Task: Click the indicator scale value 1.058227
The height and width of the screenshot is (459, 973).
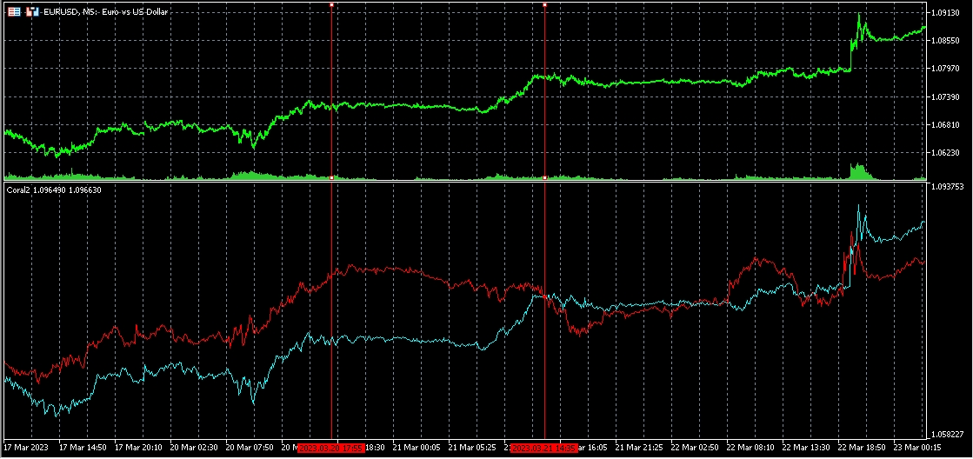Action: pyautogui.click(x=946, y=435)
